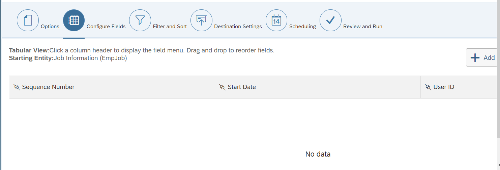This screenshot has width=500, height=170.
Task: Select the Review and Run label
Action: pyautogui.click(x=363, y=26)
